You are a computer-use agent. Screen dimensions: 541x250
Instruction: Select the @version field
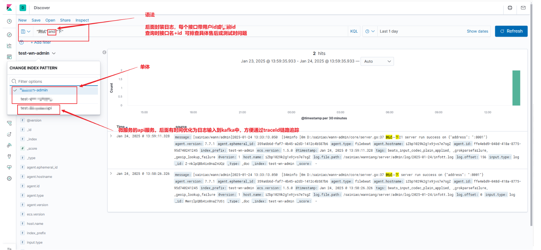[x=34, y=121]
